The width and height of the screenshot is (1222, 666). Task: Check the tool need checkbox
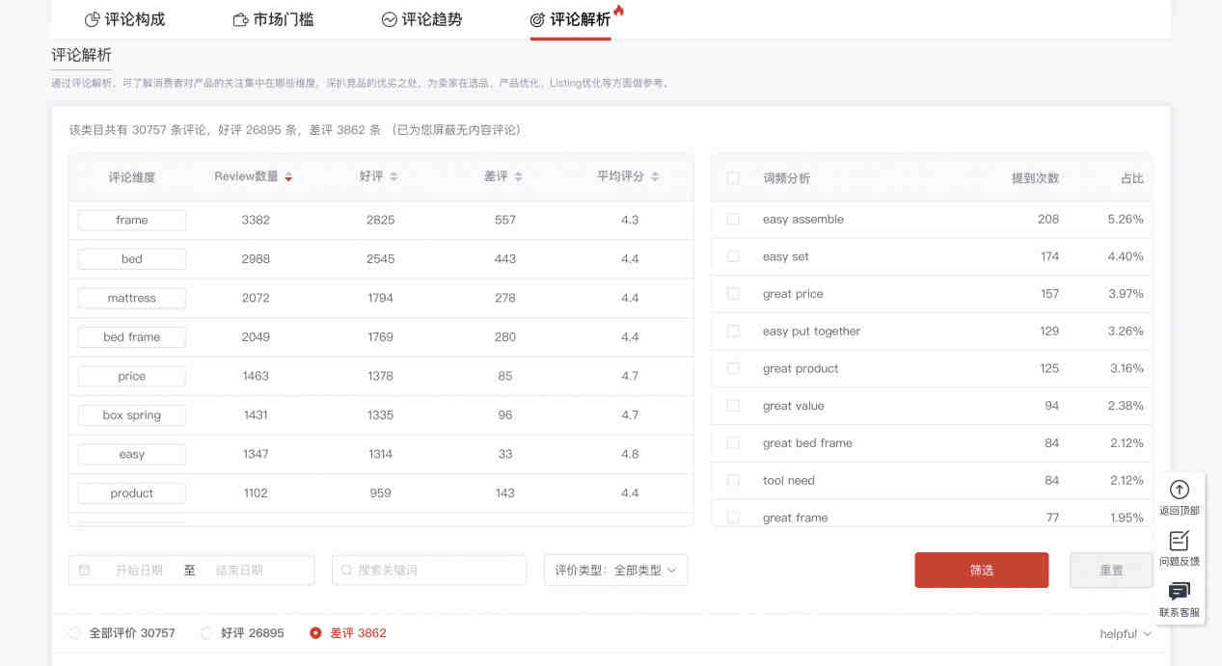[x=733, y=480]
